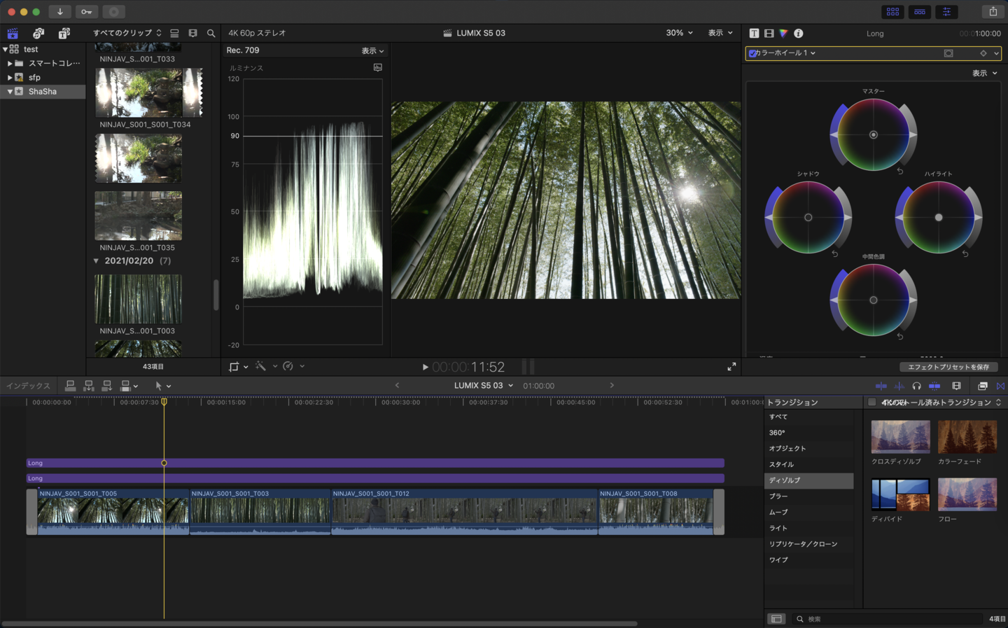
Task: Toggle snapping in the timeline
Action: [x=934, y=386]
